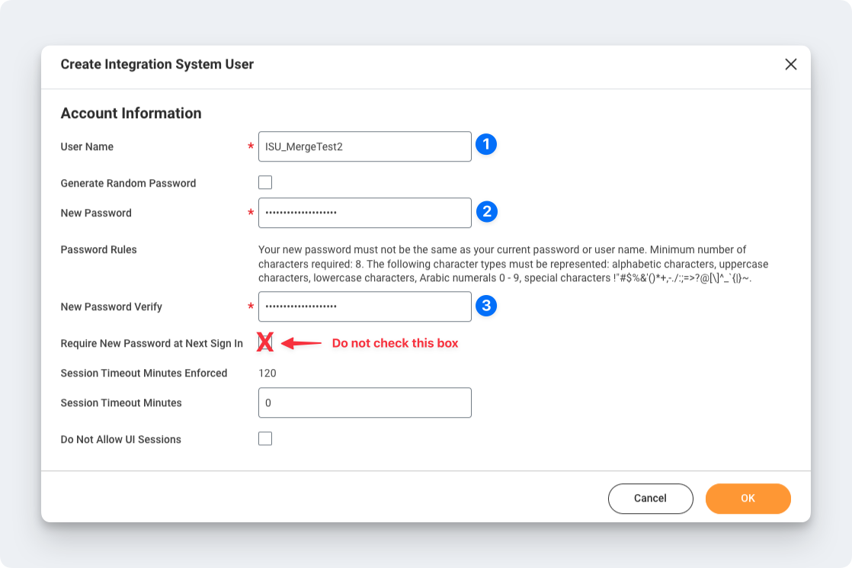Click the User Name text field

pos(364,146)
